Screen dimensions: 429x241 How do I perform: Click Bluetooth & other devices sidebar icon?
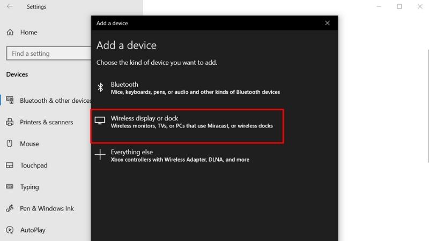(x=10, y=100)
